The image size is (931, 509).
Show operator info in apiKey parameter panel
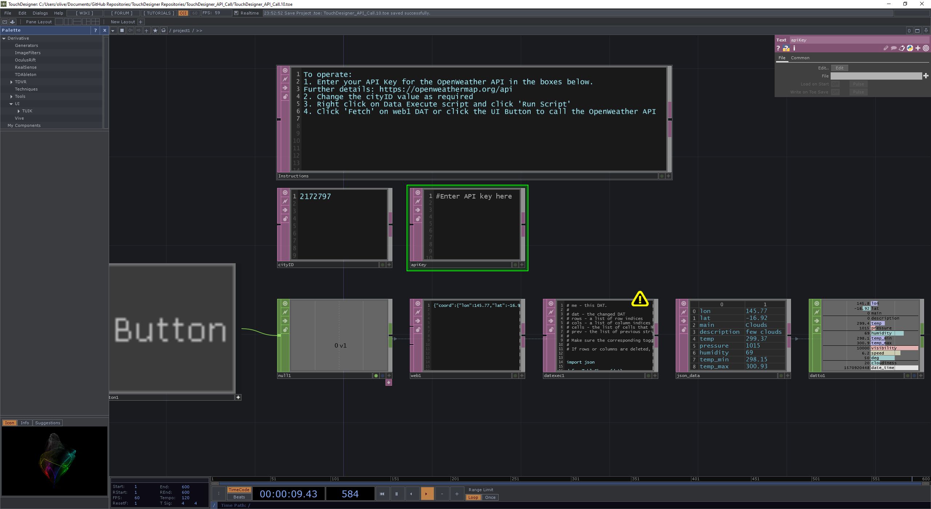[794, 48]
